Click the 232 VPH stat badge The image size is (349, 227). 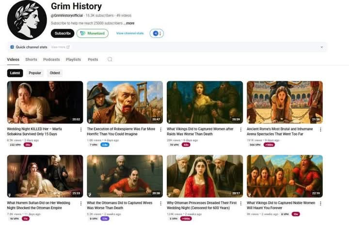15,145
